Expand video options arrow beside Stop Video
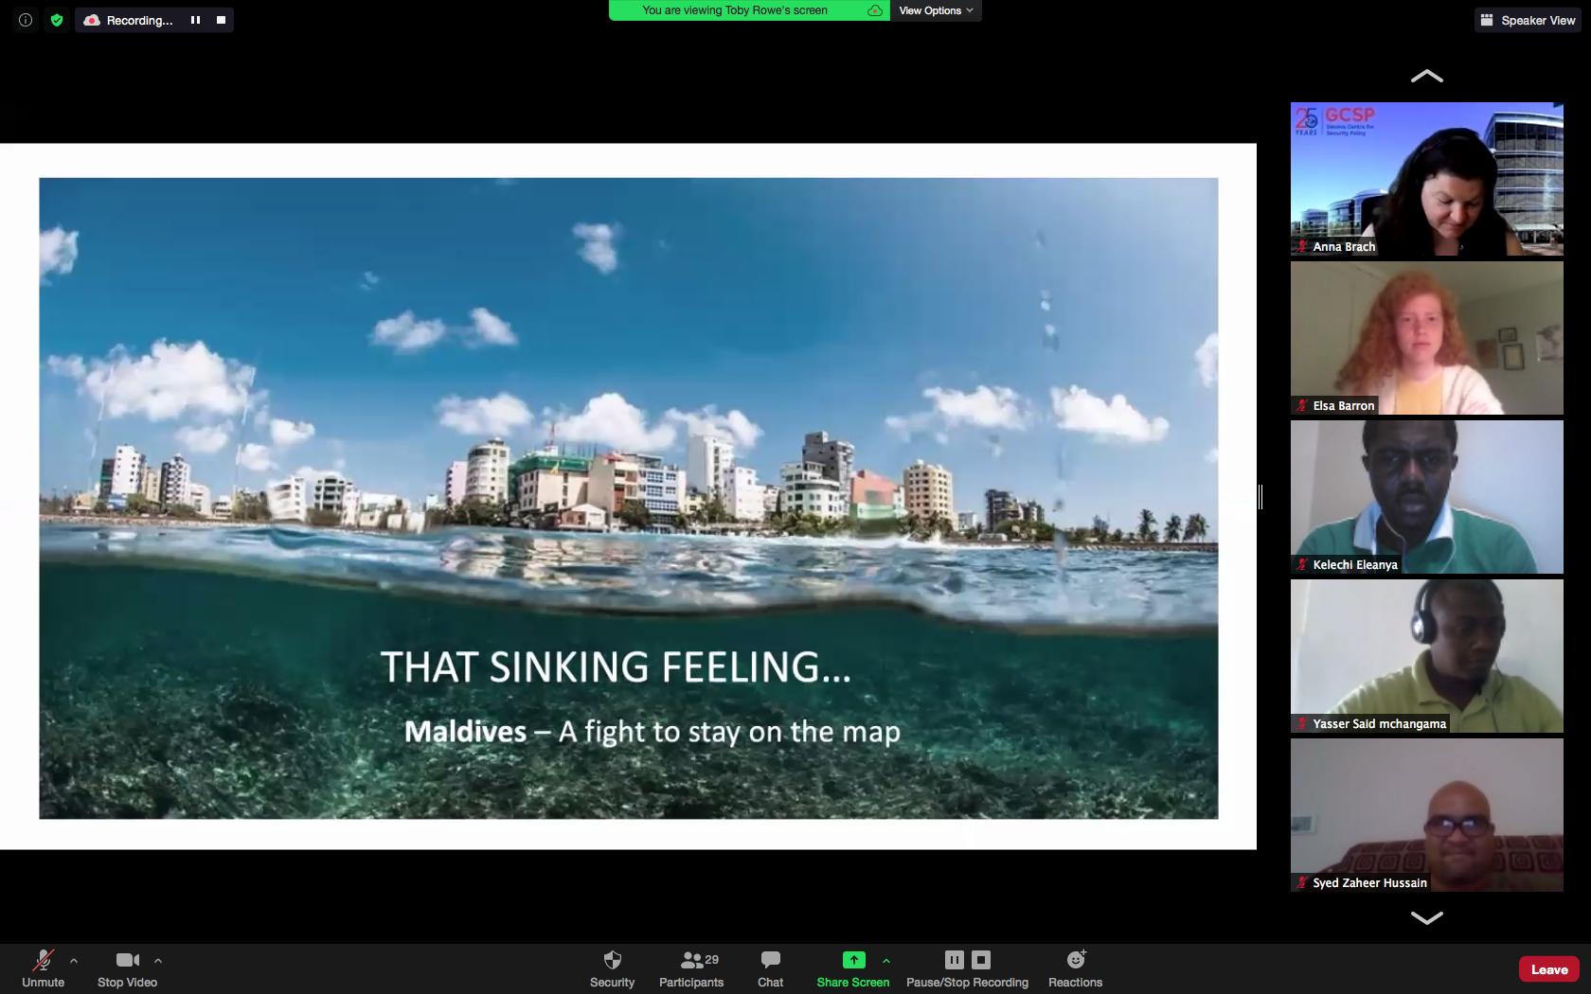This screenshot has width=1591, height=994. pos(158,961)
